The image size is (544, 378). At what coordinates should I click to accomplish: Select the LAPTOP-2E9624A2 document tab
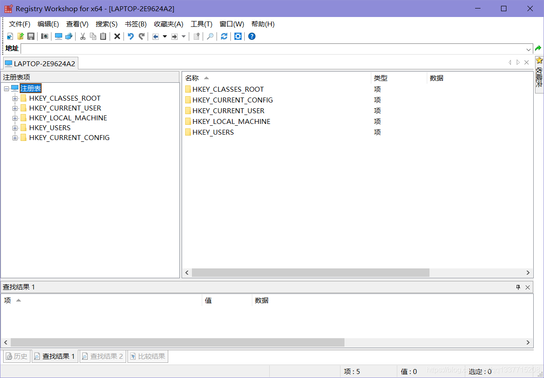40,64
